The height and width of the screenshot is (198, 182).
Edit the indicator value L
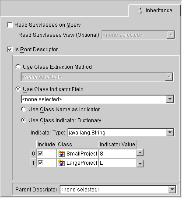pyautogui.click(x=117, y=163)
